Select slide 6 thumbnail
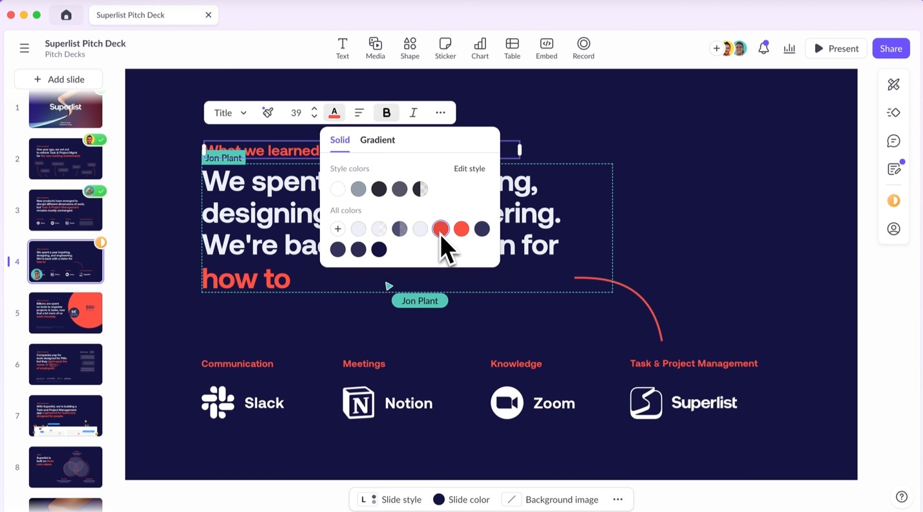Viewport: 923px width, 512px height. point(65,364)
